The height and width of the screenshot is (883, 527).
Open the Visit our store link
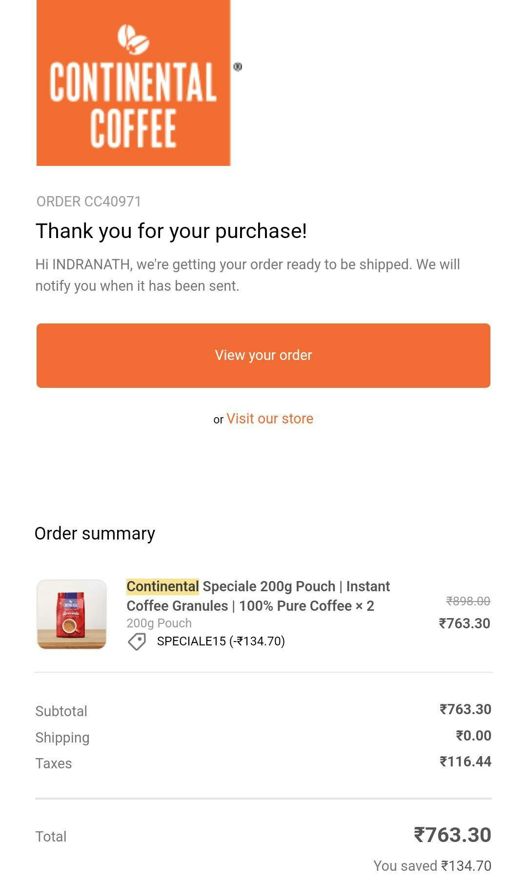coord(270,419)
